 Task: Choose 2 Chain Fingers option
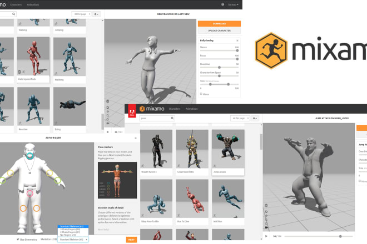tap(73, 232)
